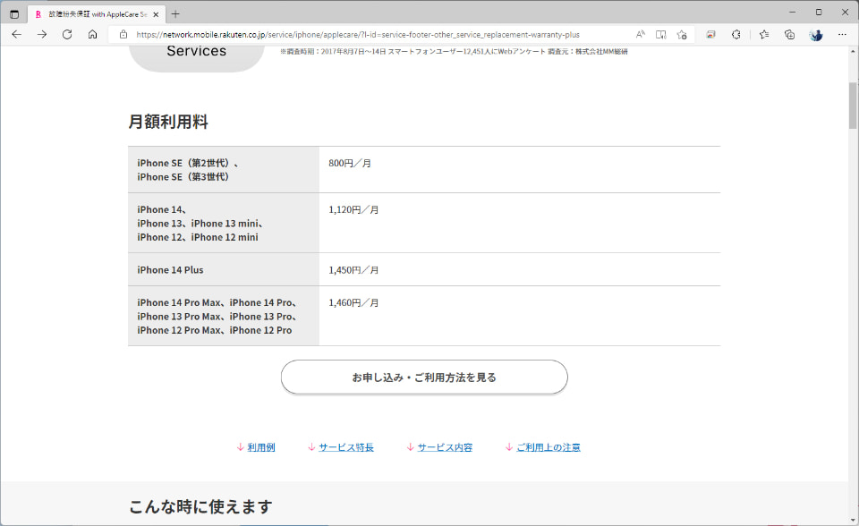Open the ご利用上の注意 link
859x526 pixels.
(549, 446)
